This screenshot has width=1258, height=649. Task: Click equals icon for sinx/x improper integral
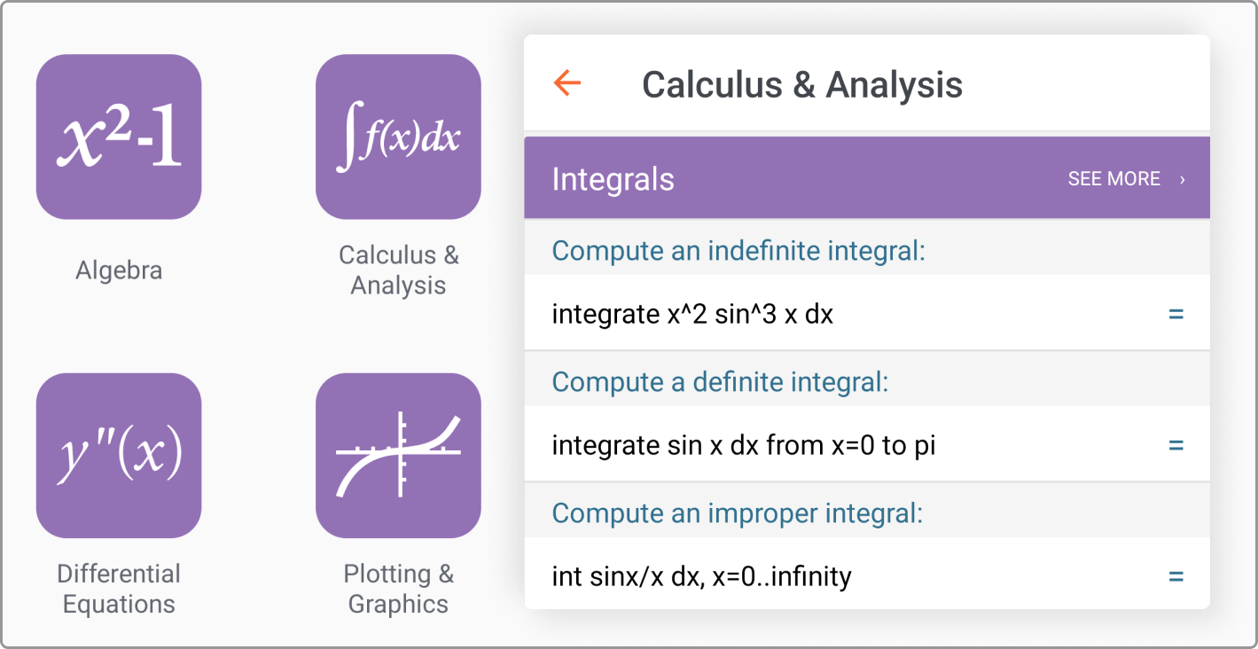[x=1176, y=576]
